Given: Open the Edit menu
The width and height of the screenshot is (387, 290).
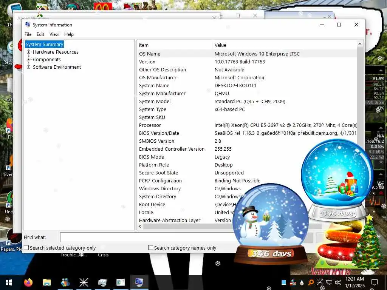Looking at the screenshot, I should point(40,34).
